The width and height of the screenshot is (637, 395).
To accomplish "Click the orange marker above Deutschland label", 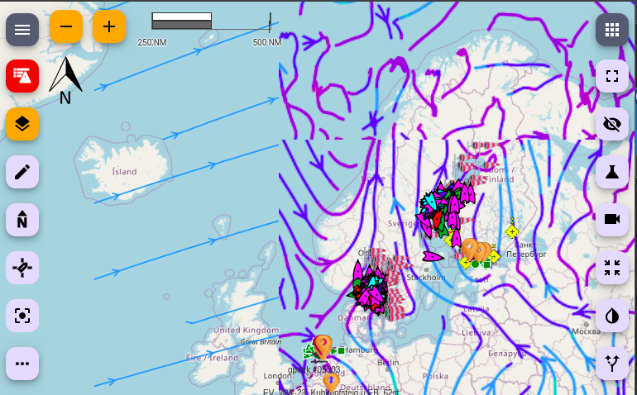I will (x=331, y=383).
